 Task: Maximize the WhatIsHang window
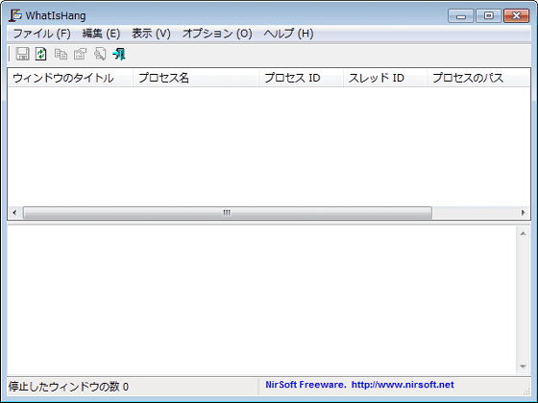pos(489,15)
